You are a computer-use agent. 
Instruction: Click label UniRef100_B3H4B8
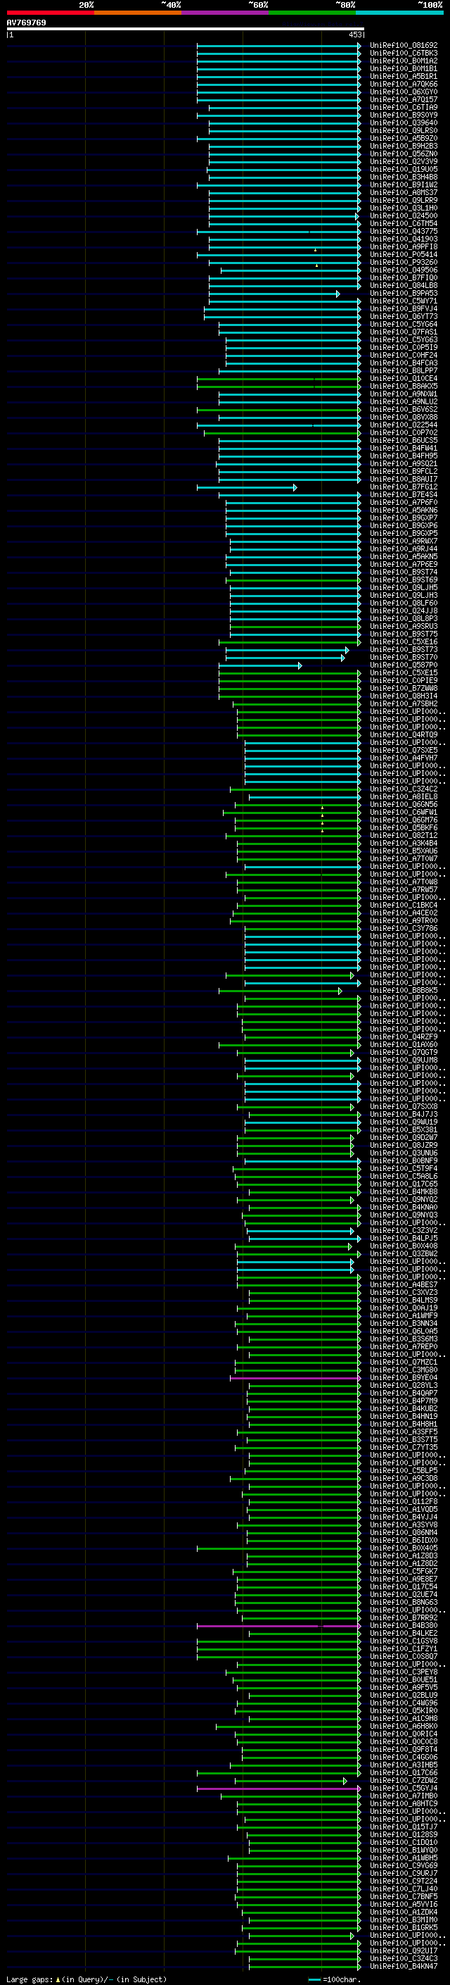(x=403, y=177)
